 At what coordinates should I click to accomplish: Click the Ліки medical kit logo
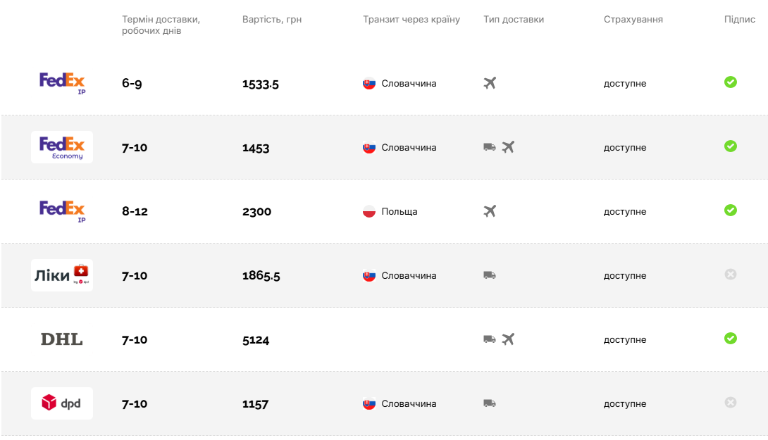click(x=62, y=275)
